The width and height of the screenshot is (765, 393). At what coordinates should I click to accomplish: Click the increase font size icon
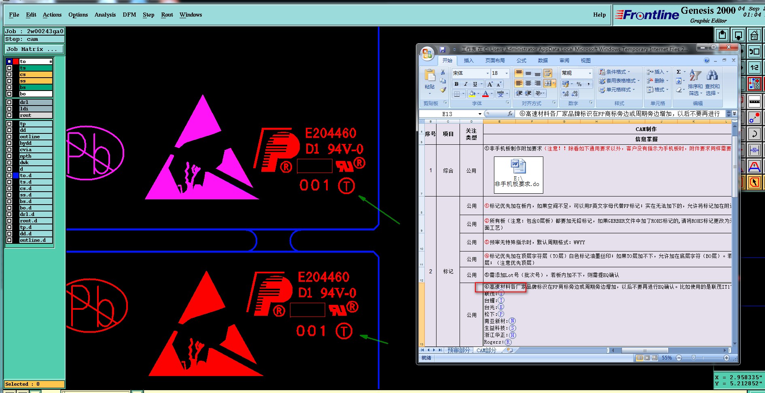pos(490,84)
